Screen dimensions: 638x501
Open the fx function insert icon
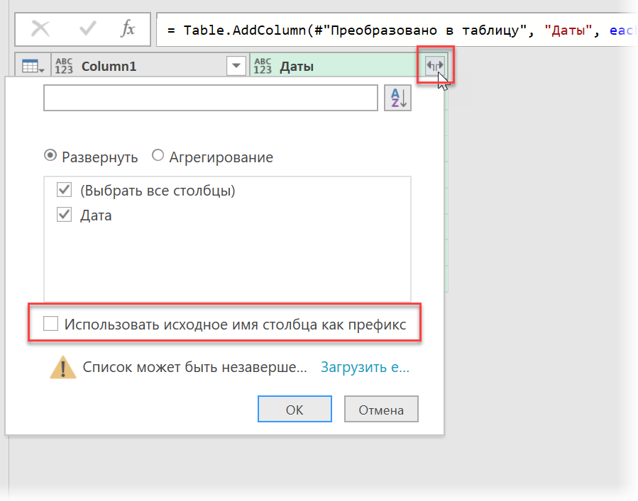(128, 29)
